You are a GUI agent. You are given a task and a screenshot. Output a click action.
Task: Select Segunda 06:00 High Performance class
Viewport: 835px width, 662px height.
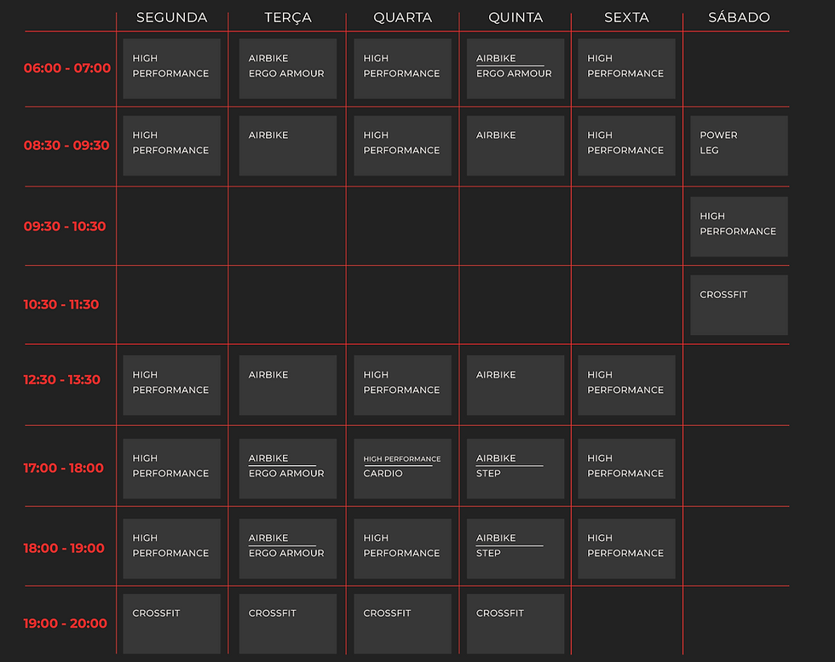[x=171, y=69]
